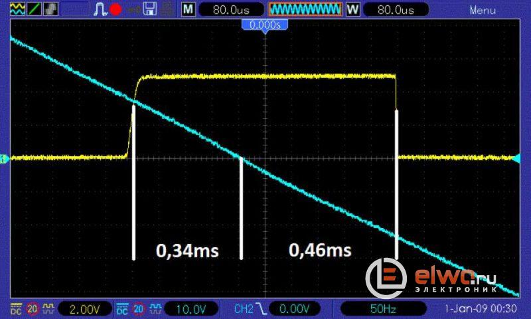Image resolution: width=531 pixels, height=319 pixels.
Task: Click the falling edge trigger slope icon
Action: (x=261, y=308)
